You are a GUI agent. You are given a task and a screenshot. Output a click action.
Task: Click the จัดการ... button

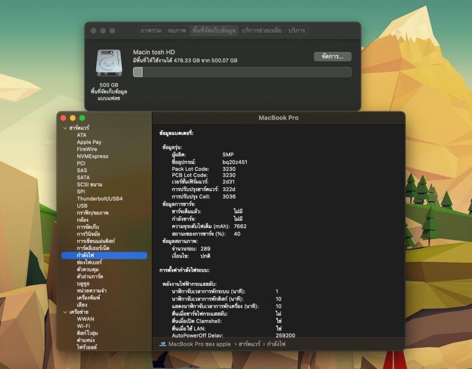tap(332, 57)
